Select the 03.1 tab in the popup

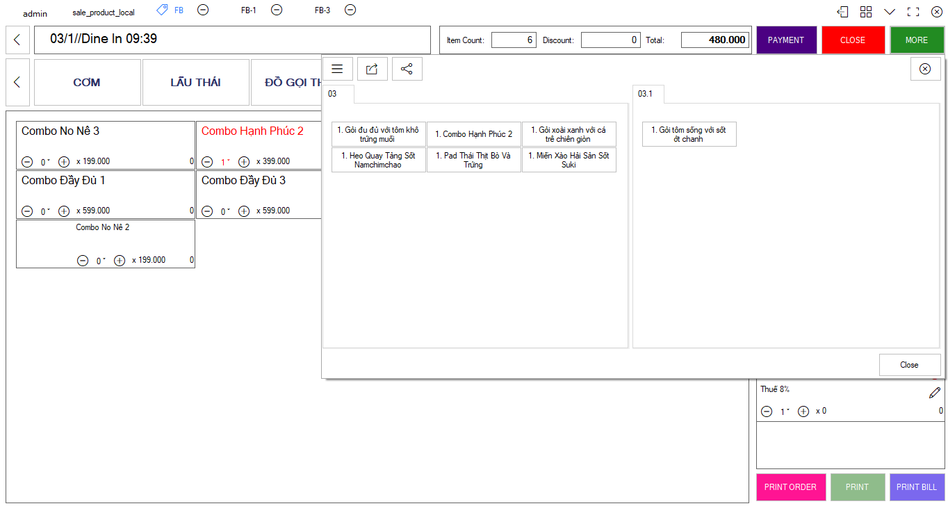(646, 94)
